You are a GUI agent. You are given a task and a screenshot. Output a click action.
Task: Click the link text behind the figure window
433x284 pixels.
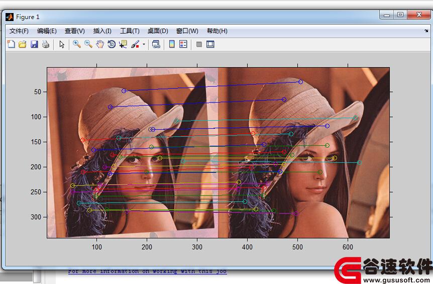(148, 271)
